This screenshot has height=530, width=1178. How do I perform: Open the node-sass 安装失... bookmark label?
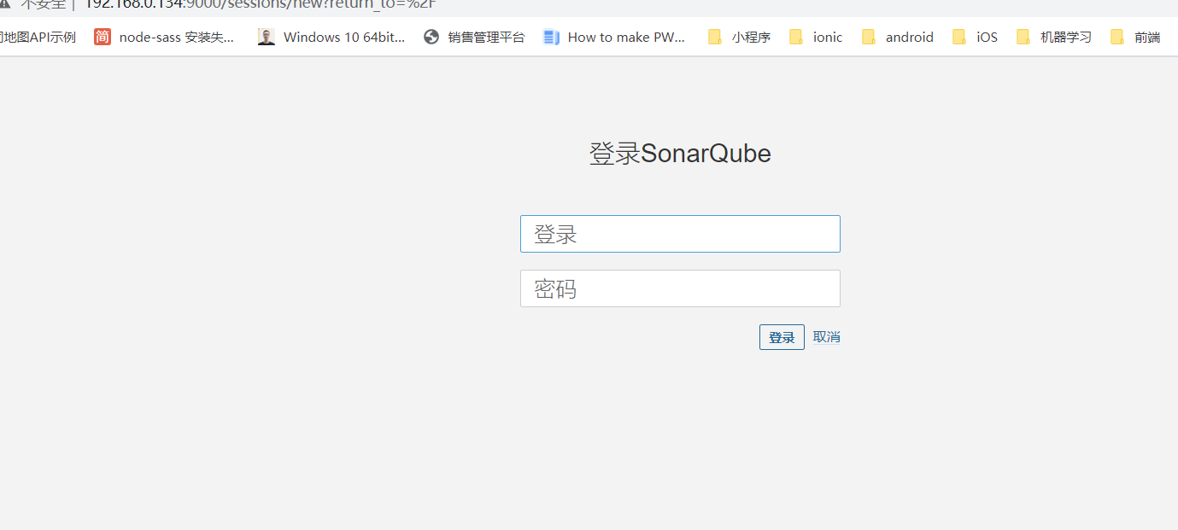(176, 37)
